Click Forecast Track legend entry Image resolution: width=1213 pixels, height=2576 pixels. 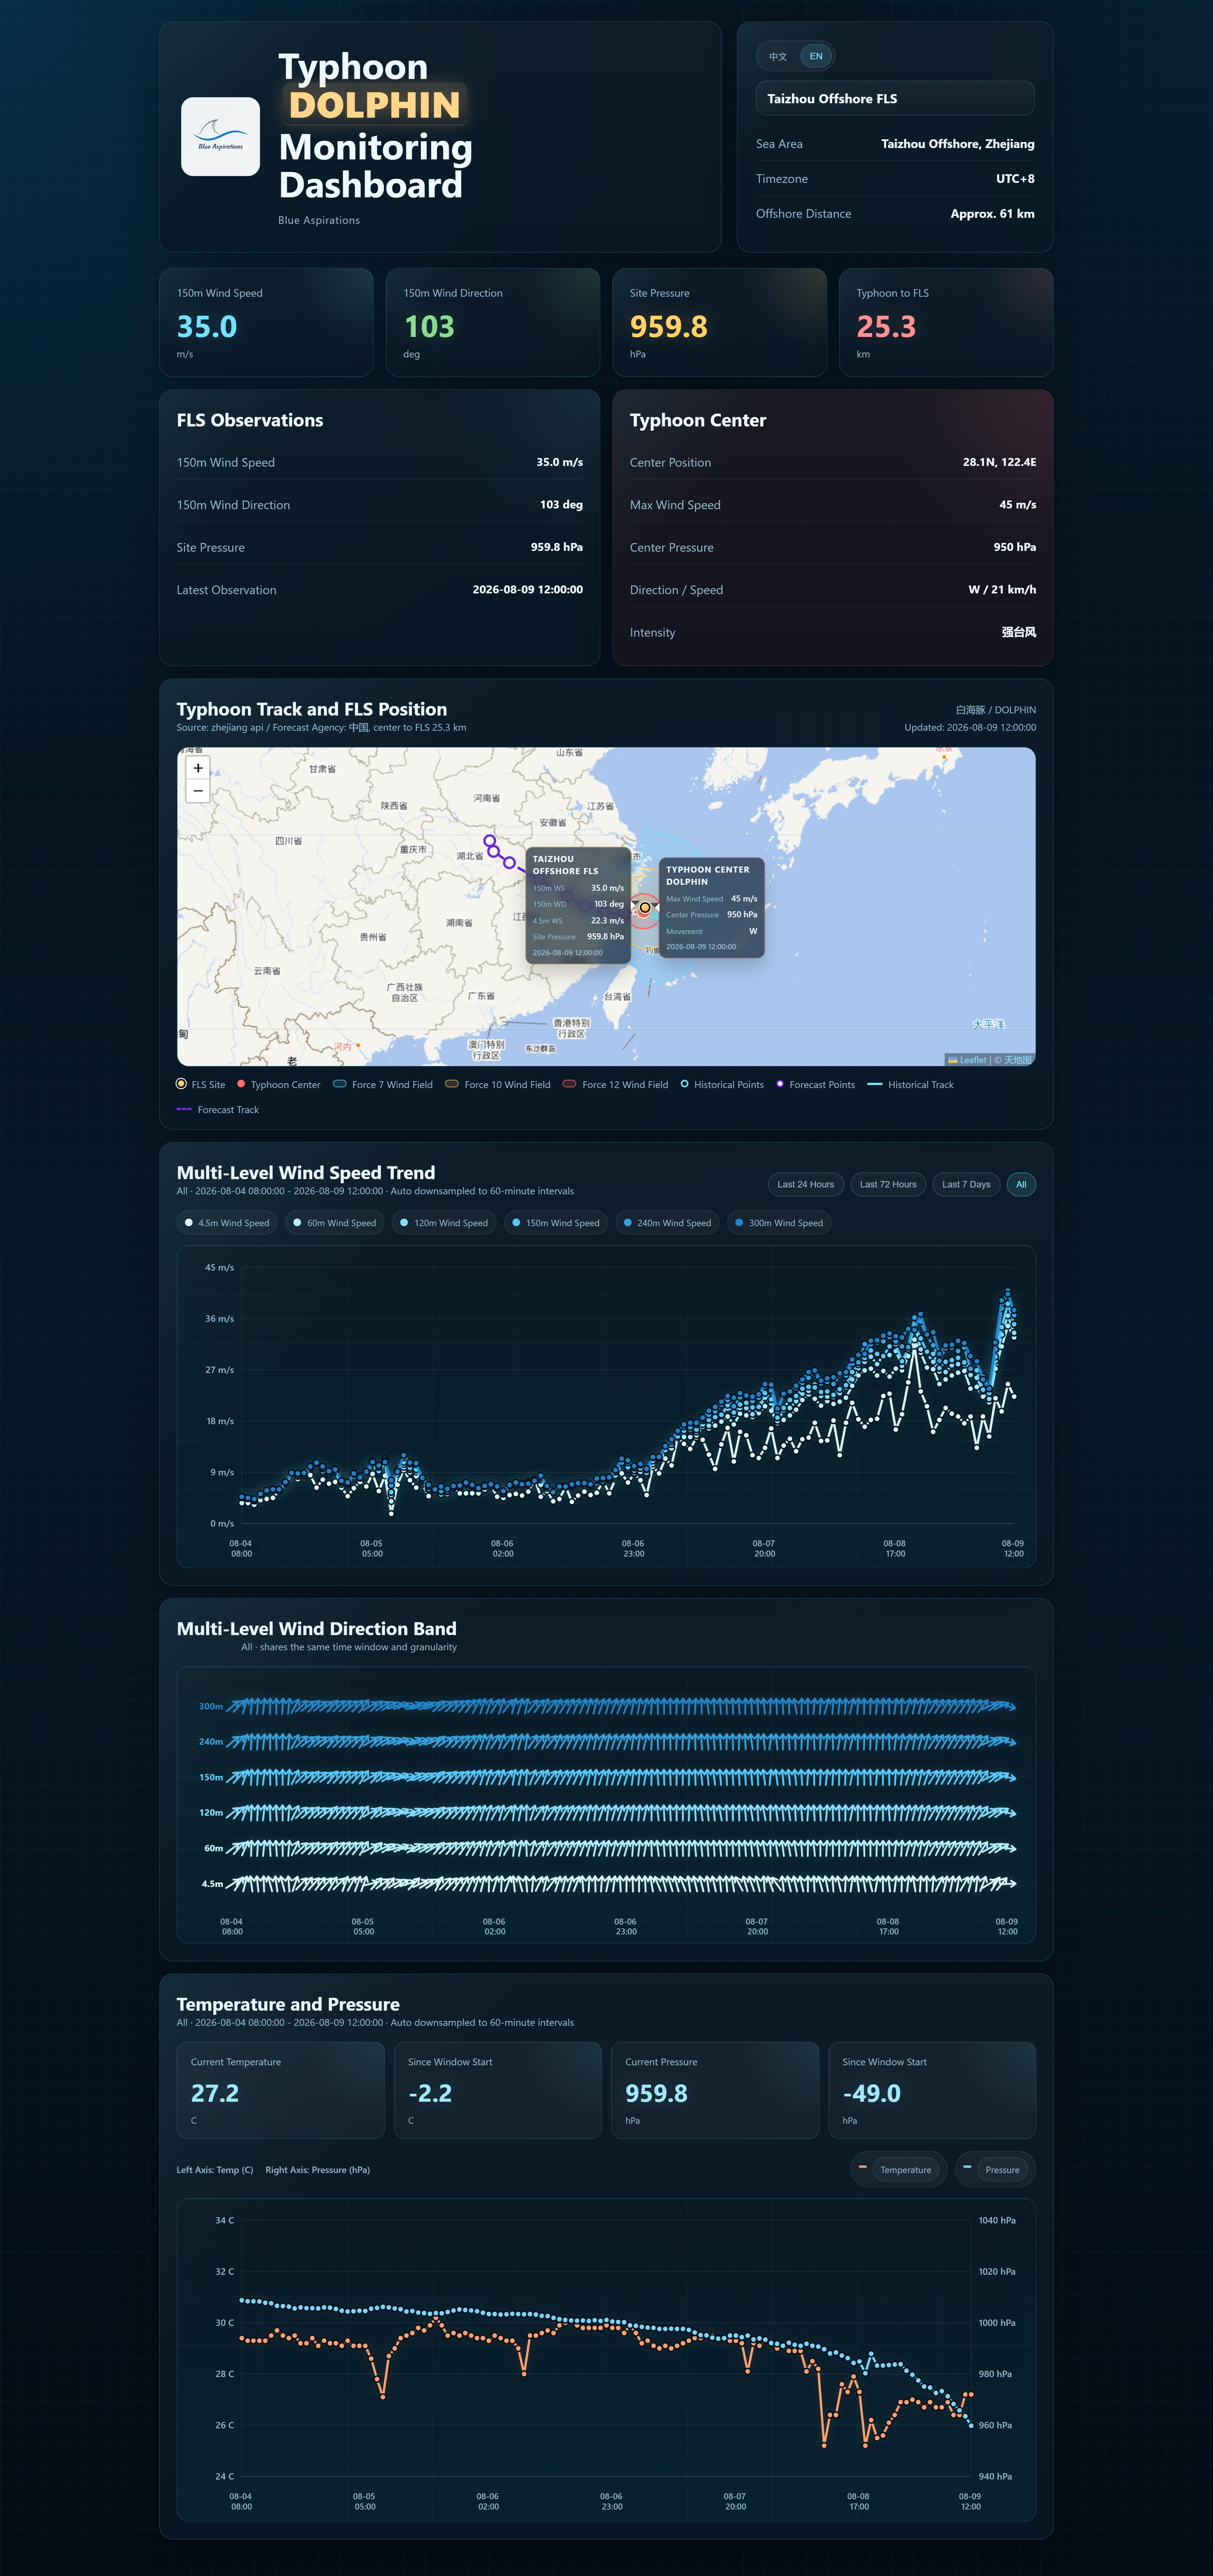click(x=218, y=1110)
